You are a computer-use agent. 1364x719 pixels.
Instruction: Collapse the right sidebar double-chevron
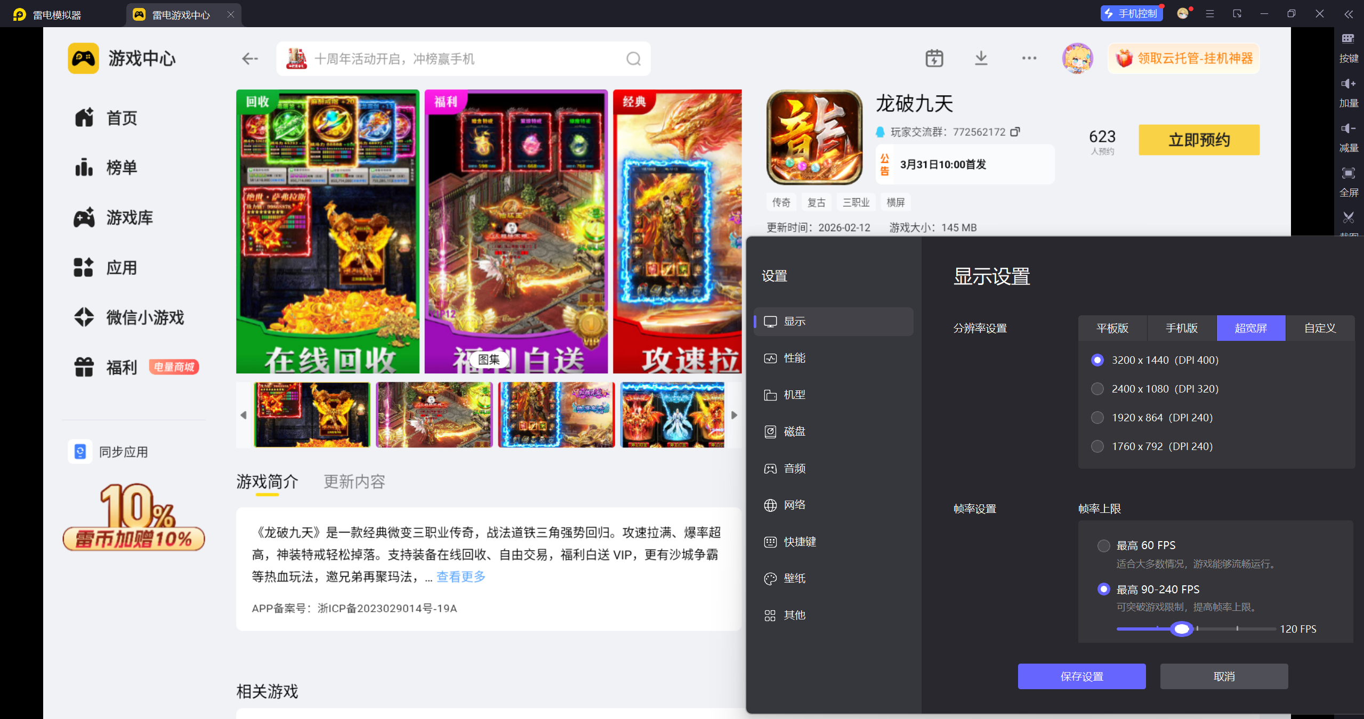pyautogui.click(x=1348, y=14)
